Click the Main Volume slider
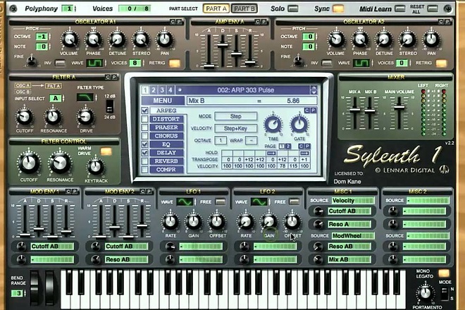 pos(399,108)
